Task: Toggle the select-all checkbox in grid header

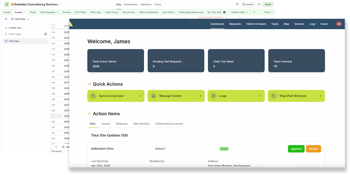Action: [x=53, y=26]
